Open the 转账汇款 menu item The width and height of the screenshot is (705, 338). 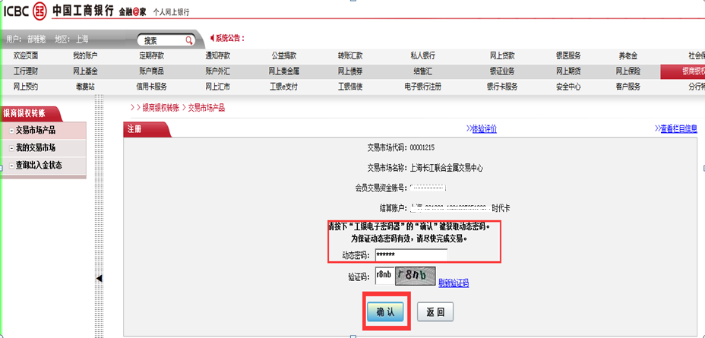click(x=350, y=56)
